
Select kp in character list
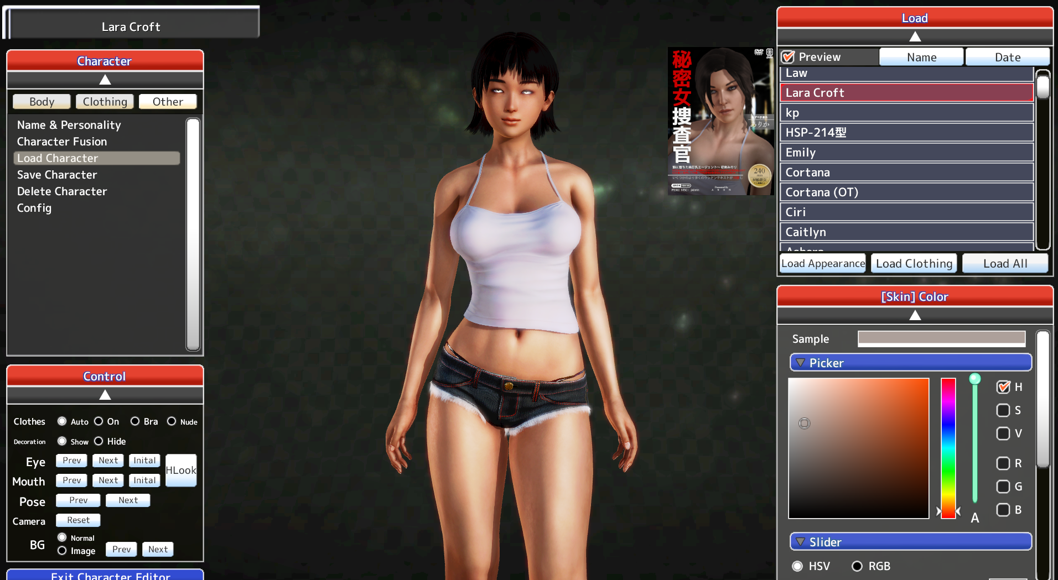click(x=907, y=113)
